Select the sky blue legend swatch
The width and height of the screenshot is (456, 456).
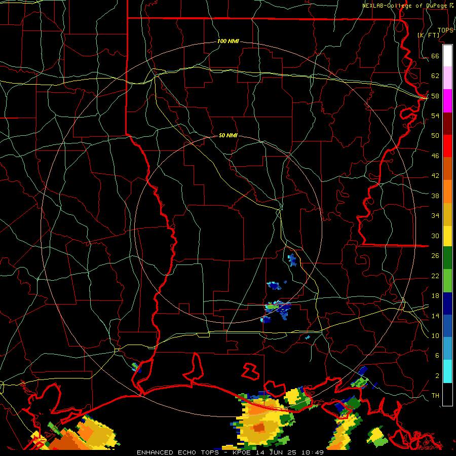(x=447, y=349)
